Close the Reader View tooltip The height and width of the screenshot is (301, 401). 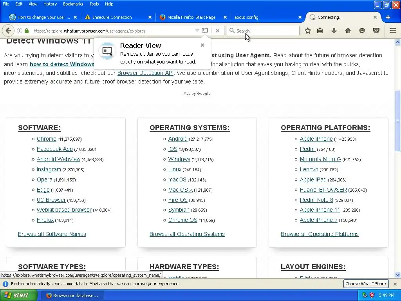(x=202, y=45)
